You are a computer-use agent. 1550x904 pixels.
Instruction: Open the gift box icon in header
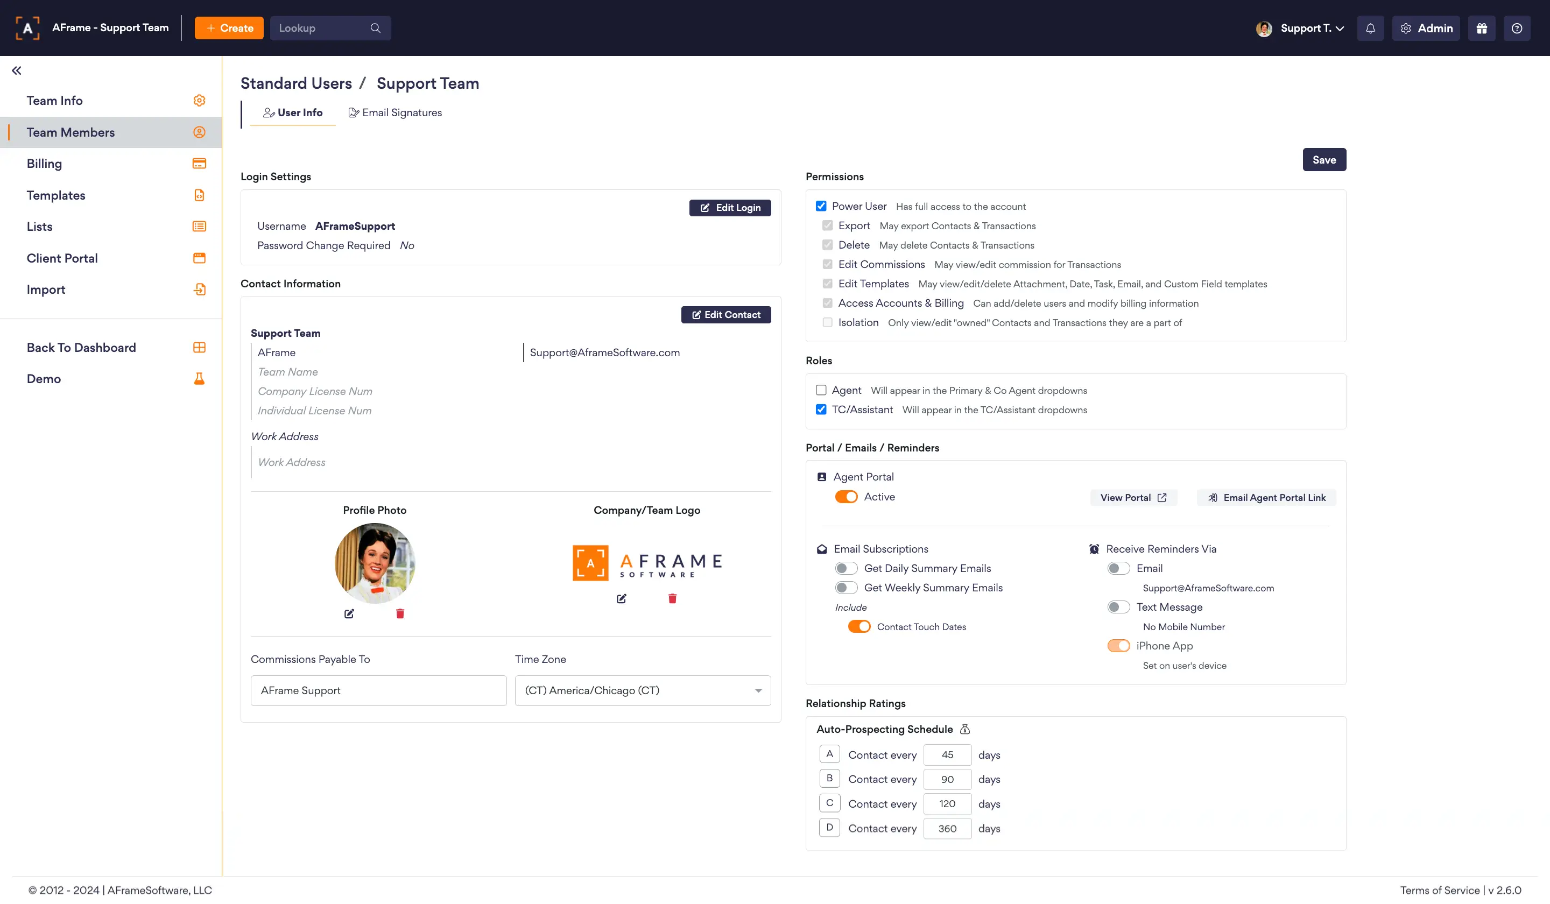coord(1481,29)
